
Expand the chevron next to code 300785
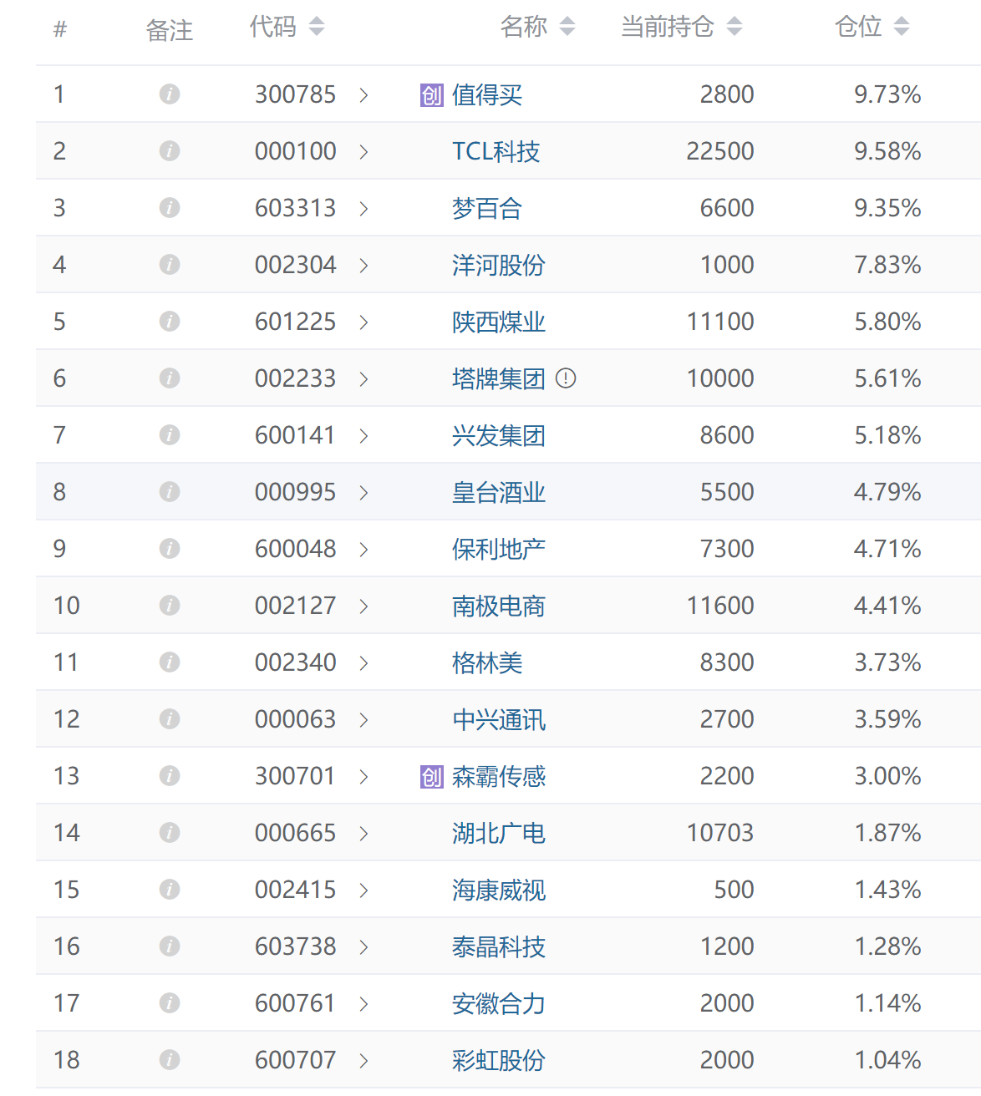tap(363, 94)
